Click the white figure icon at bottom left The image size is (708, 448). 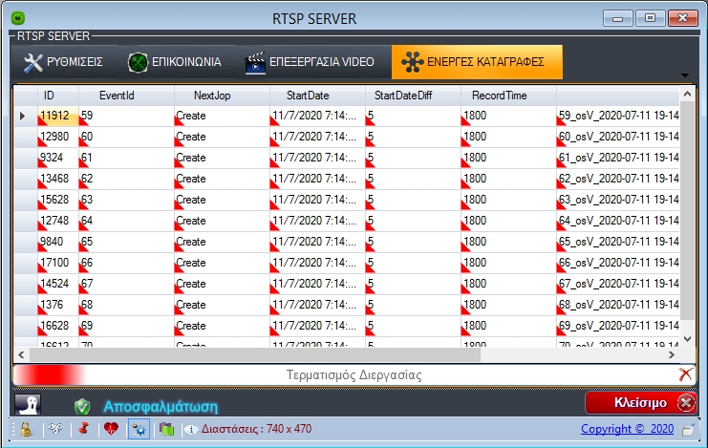point(28,404)
